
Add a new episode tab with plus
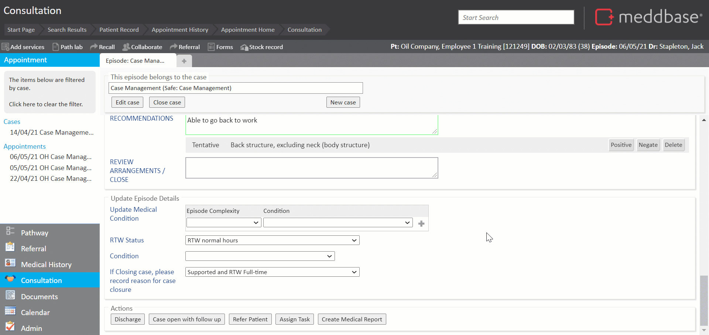184,61
